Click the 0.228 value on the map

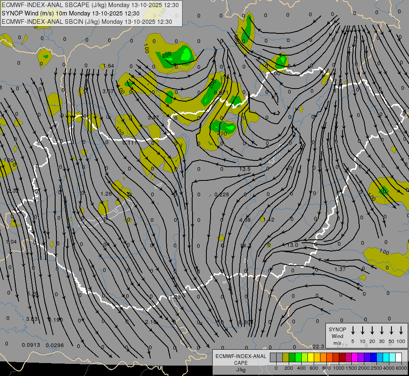(222, 195)
